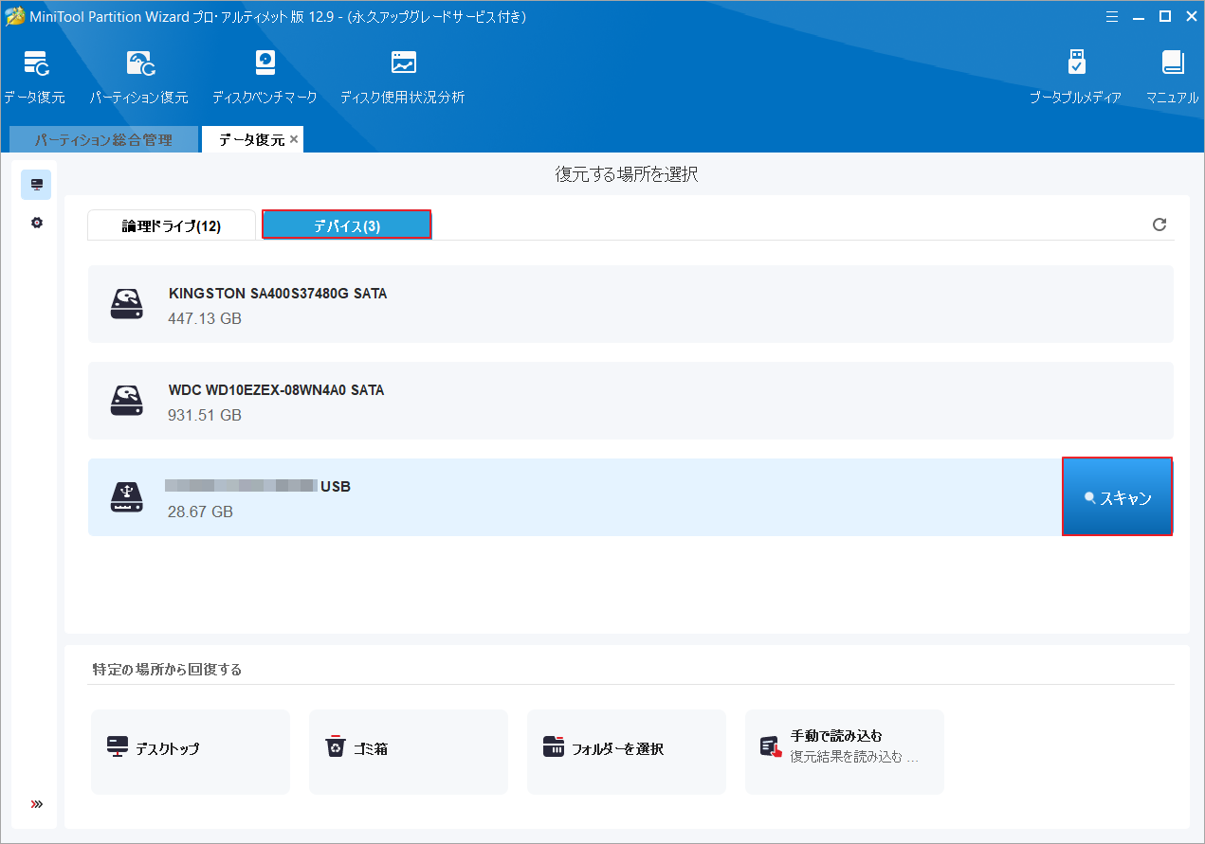The width and height of the screenshot is (1205, 844).
Task: Open マニュアル book icon
Action: [1173, 63]
